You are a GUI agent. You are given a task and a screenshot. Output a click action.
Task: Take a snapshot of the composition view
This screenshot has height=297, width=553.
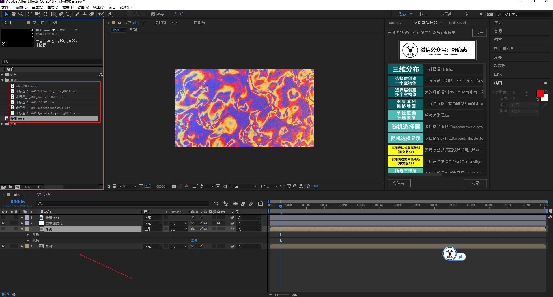pos(174,186)
